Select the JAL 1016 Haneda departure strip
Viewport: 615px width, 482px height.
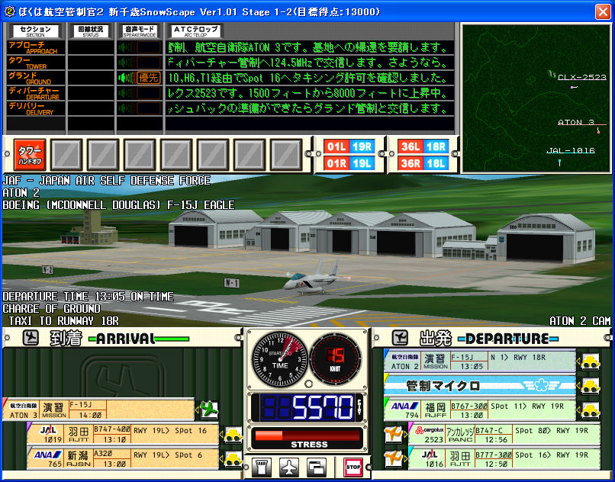coord(504,459)
